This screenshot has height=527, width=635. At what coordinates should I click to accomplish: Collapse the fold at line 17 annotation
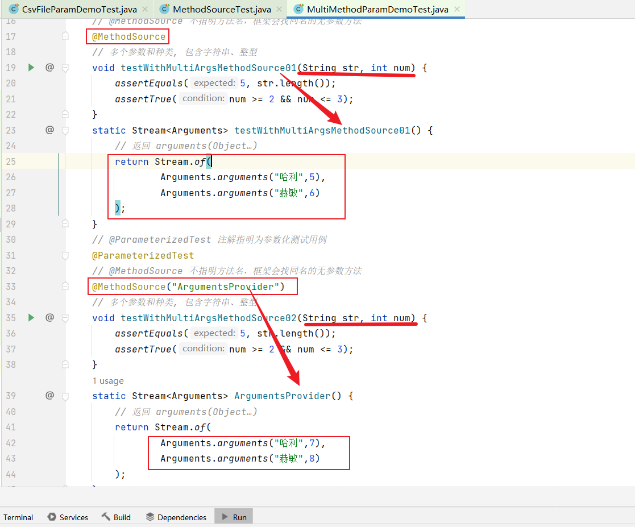click(x=65, y=36)
